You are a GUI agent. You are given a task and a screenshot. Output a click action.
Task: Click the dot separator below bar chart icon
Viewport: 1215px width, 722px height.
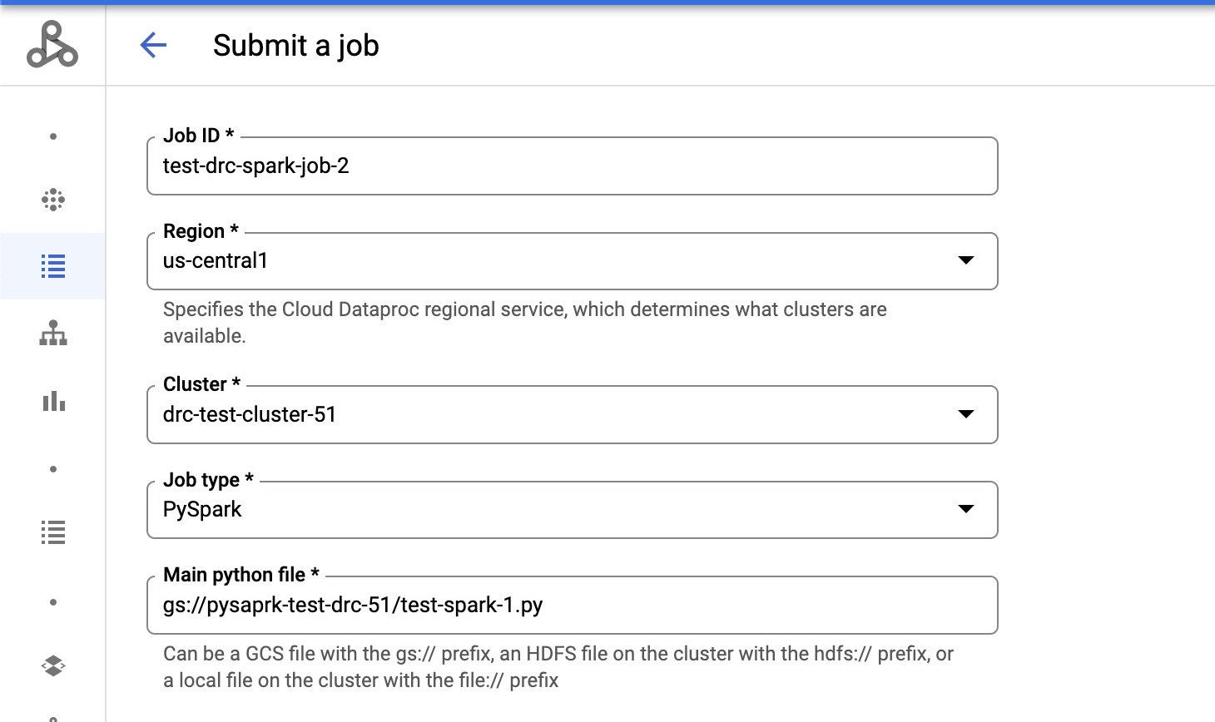pos(53,469)
